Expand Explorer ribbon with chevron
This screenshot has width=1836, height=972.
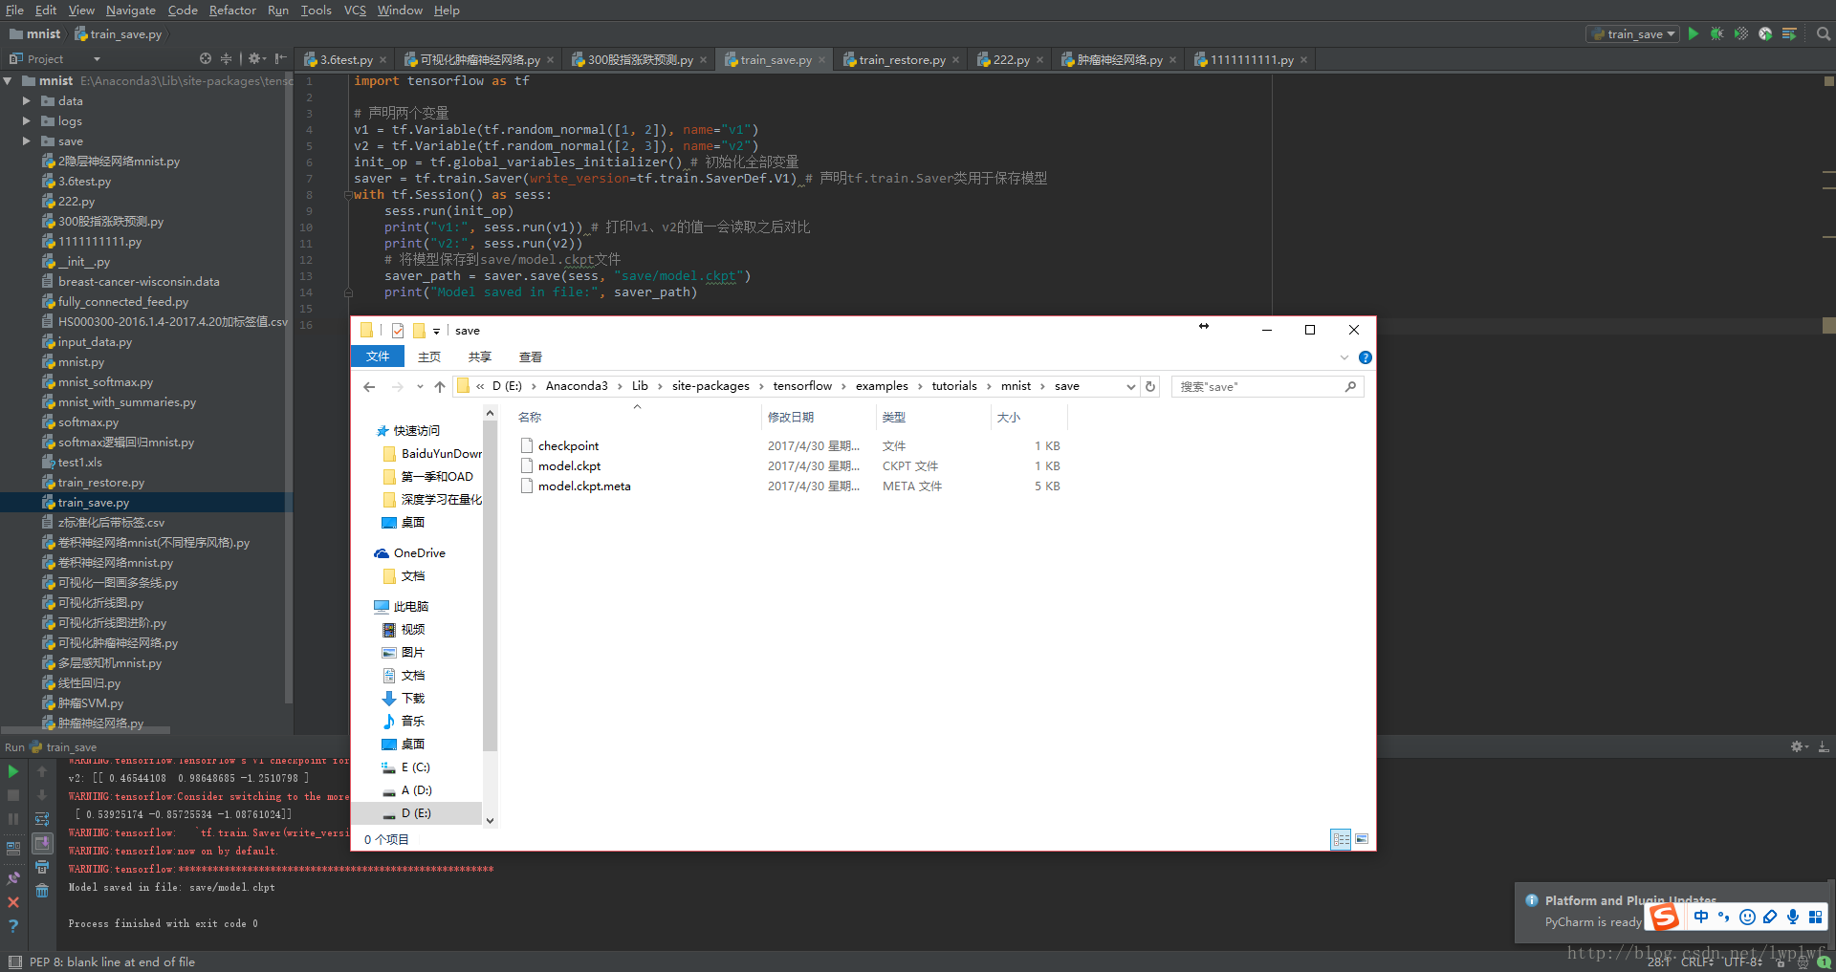point(1344,357)
